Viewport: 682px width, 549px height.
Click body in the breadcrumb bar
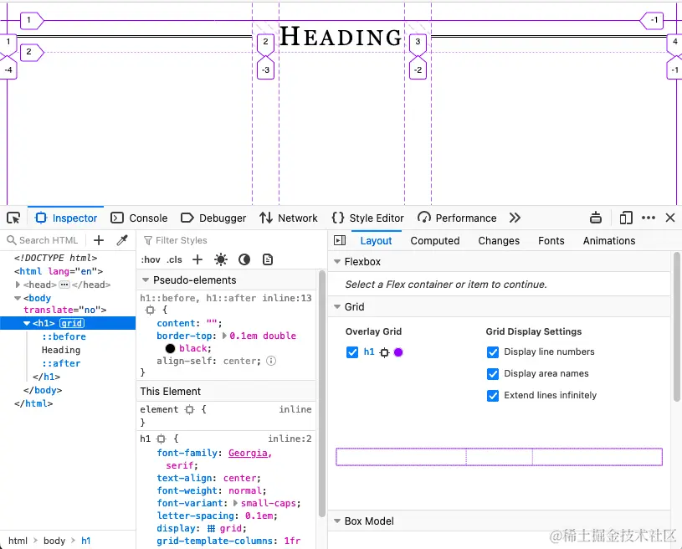pos(54,541)
